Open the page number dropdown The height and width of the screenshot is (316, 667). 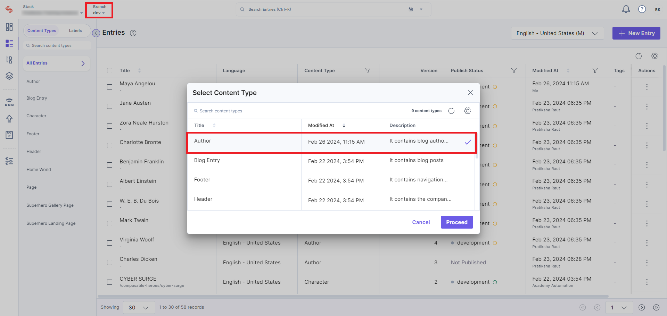coord(619,307)
